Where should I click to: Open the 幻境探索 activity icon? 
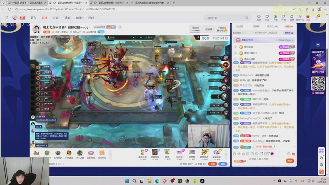pos(58,155)
